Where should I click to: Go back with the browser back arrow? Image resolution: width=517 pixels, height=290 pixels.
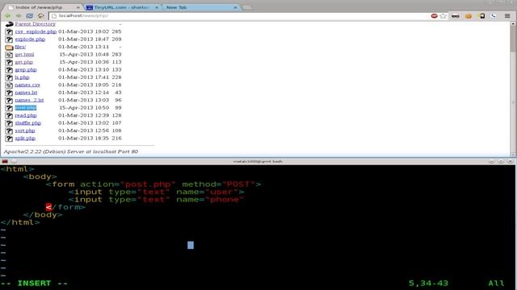coord(7,16)
